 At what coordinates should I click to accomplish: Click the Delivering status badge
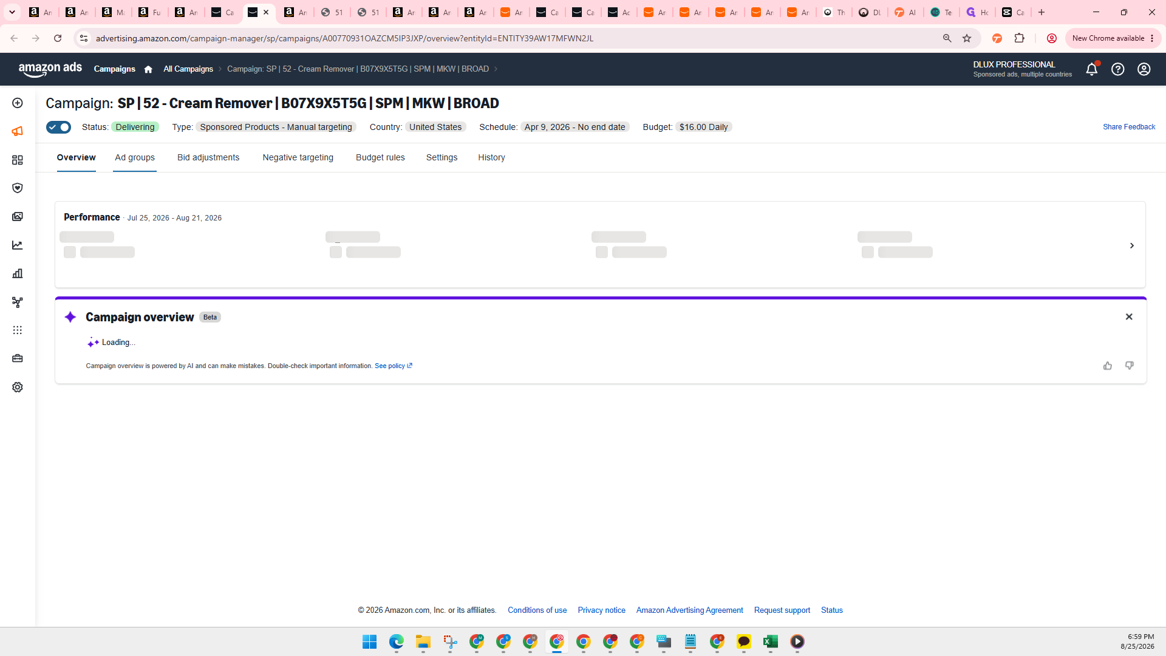(x=135, y=127)
